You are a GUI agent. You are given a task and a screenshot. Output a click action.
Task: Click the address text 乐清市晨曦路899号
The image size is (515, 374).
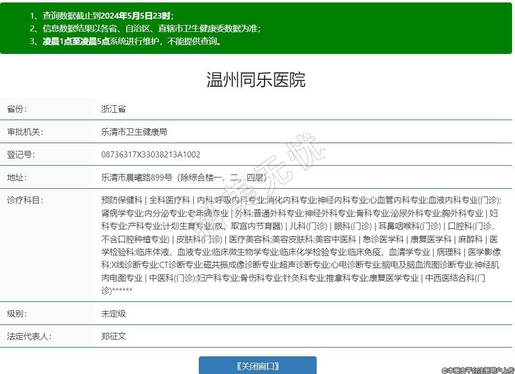click(136, 177)
